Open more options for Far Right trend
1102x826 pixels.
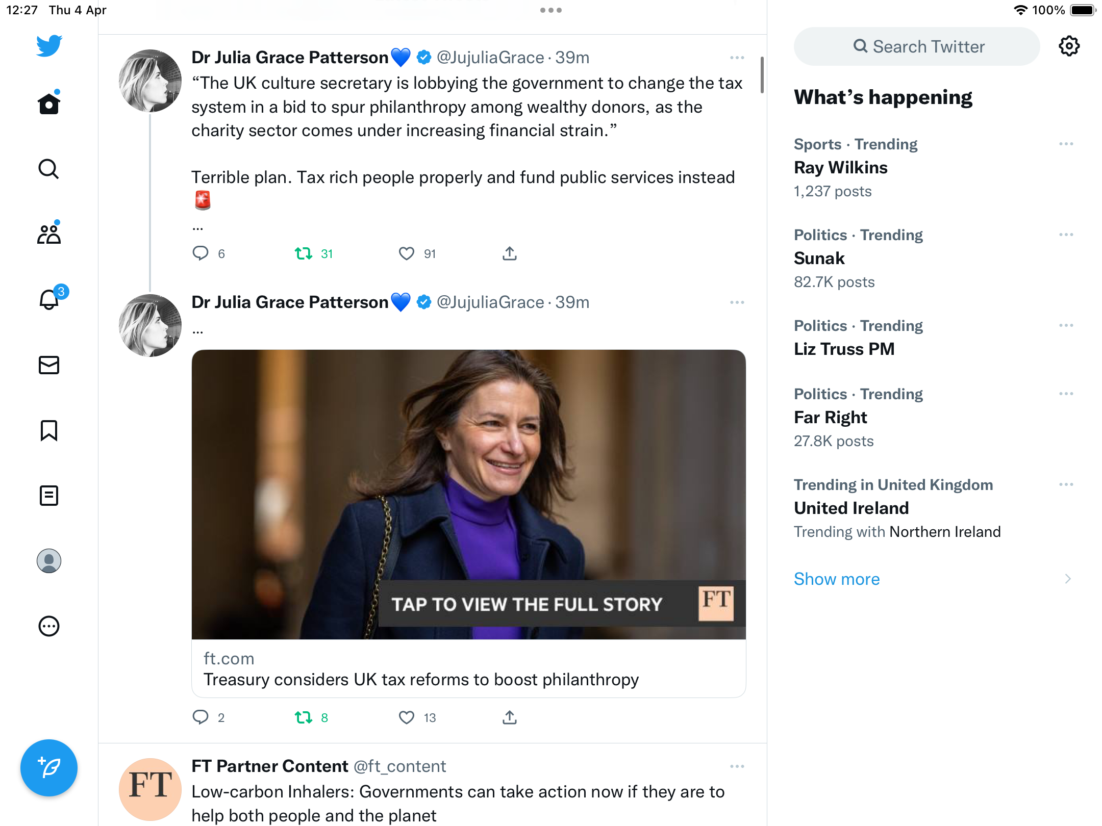1066,394
